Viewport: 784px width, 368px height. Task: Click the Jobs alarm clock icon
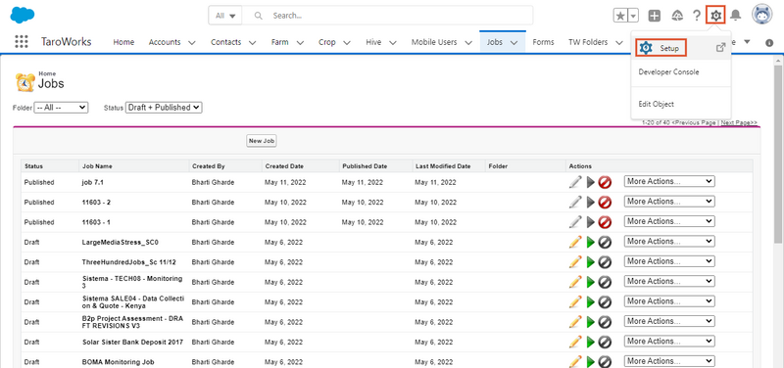point(25,82)
